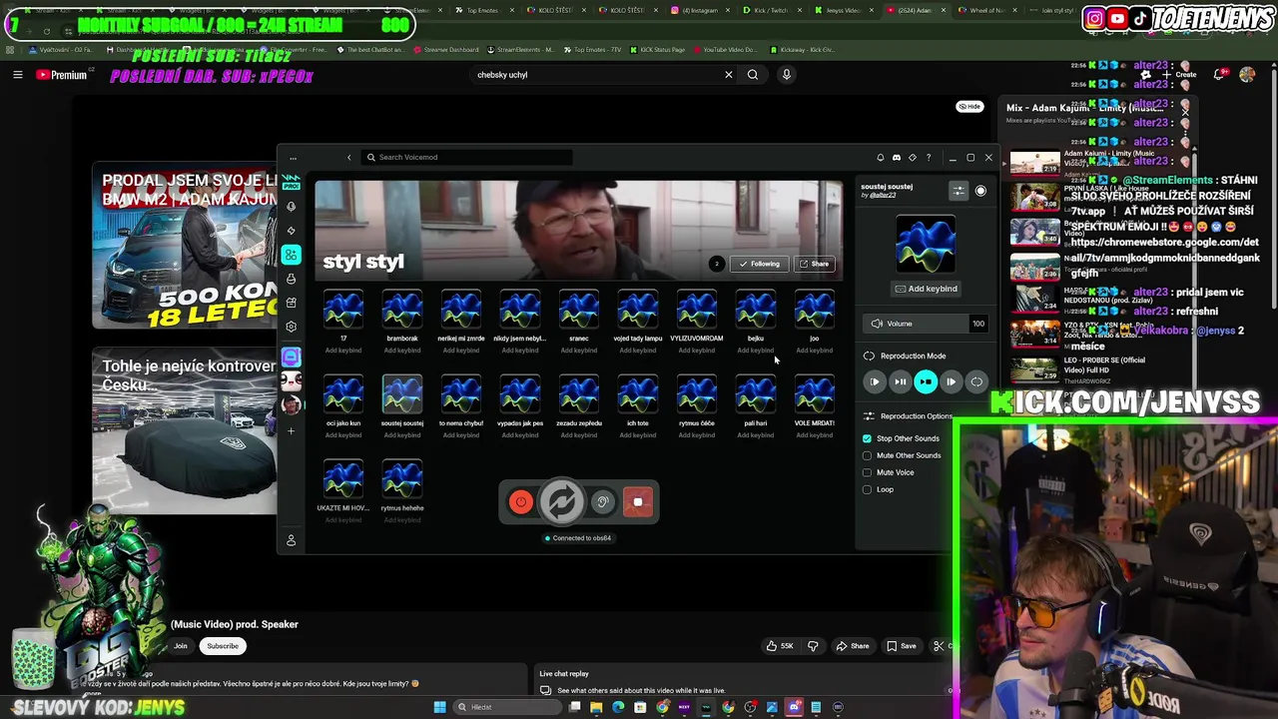Open the Voicelab flask section

[291, 279]
